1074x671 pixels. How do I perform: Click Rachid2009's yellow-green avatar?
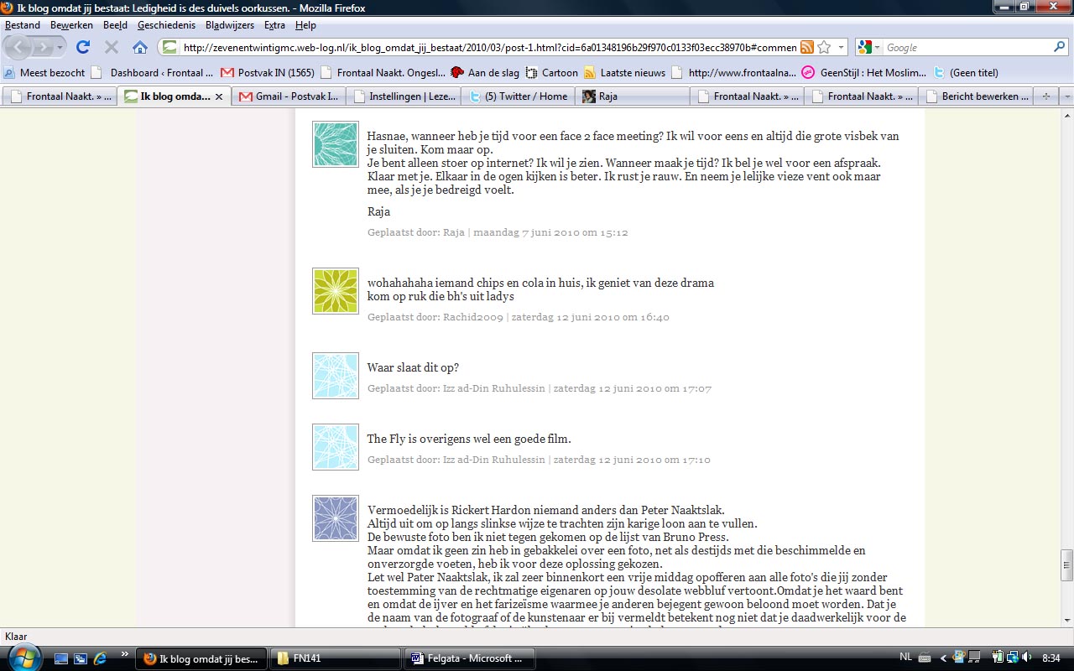(336, 291)
